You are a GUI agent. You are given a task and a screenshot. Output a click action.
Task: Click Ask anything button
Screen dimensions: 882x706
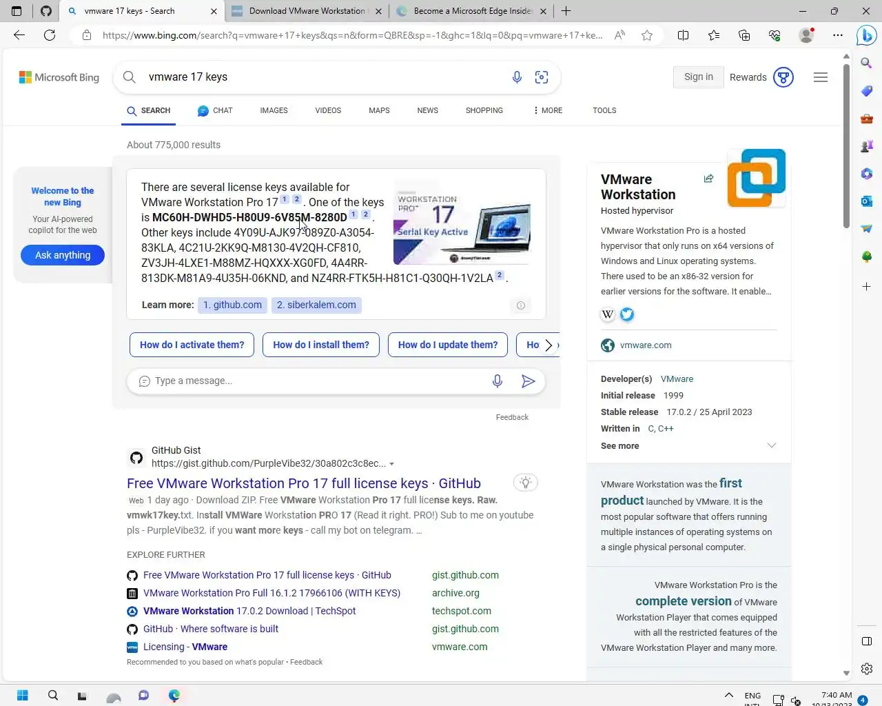coord(63,255)
